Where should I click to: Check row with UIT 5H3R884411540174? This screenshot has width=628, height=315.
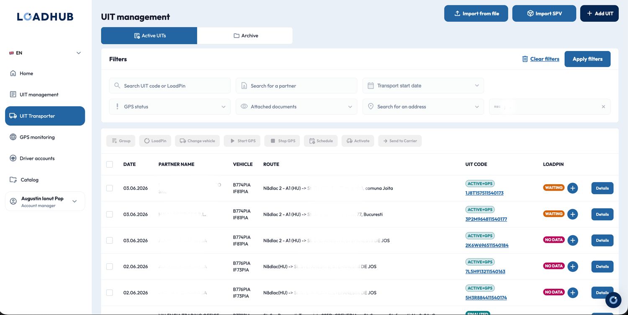coord(110,292)
